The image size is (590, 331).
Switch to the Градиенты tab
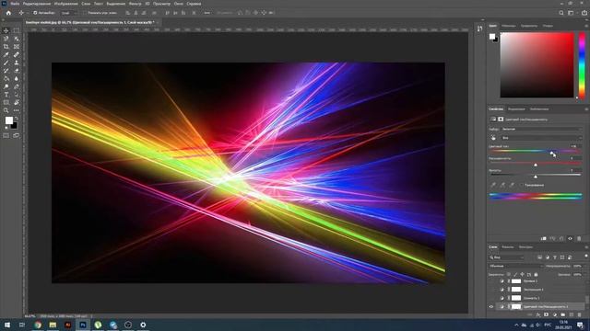point(529,26)
